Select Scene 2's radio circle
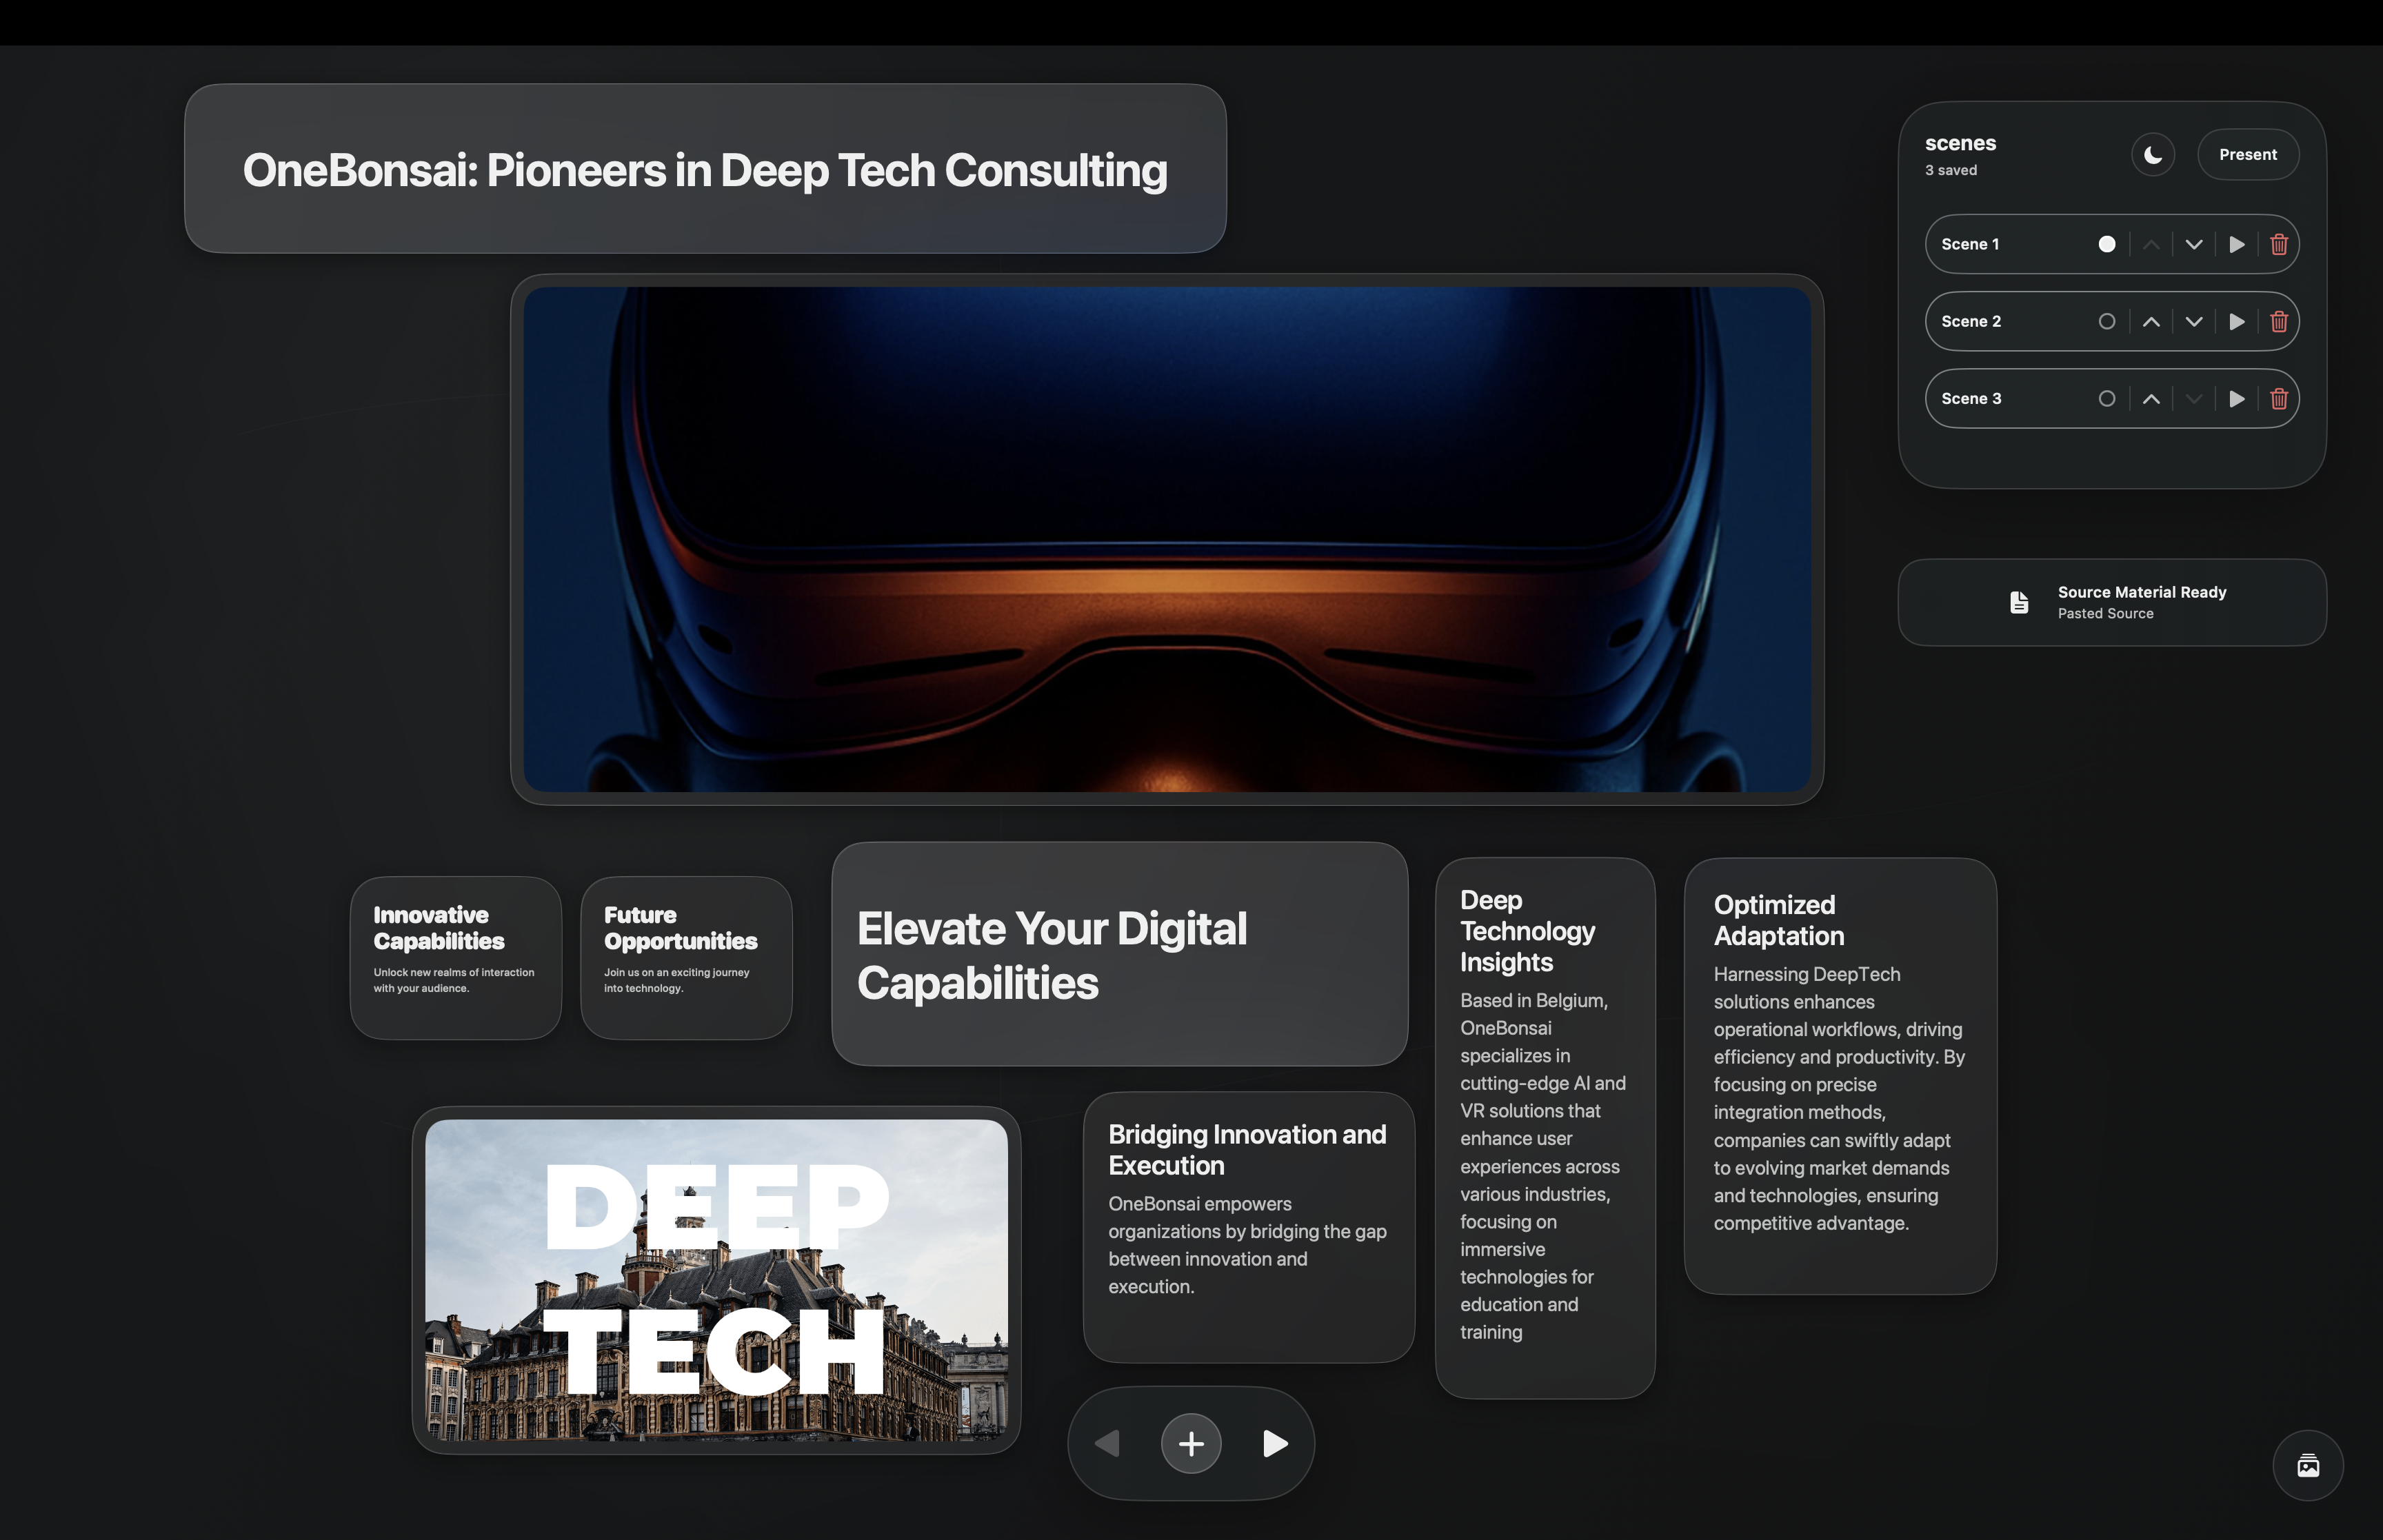This screenshot has height=1540, width=2383. coord(2107,321)
